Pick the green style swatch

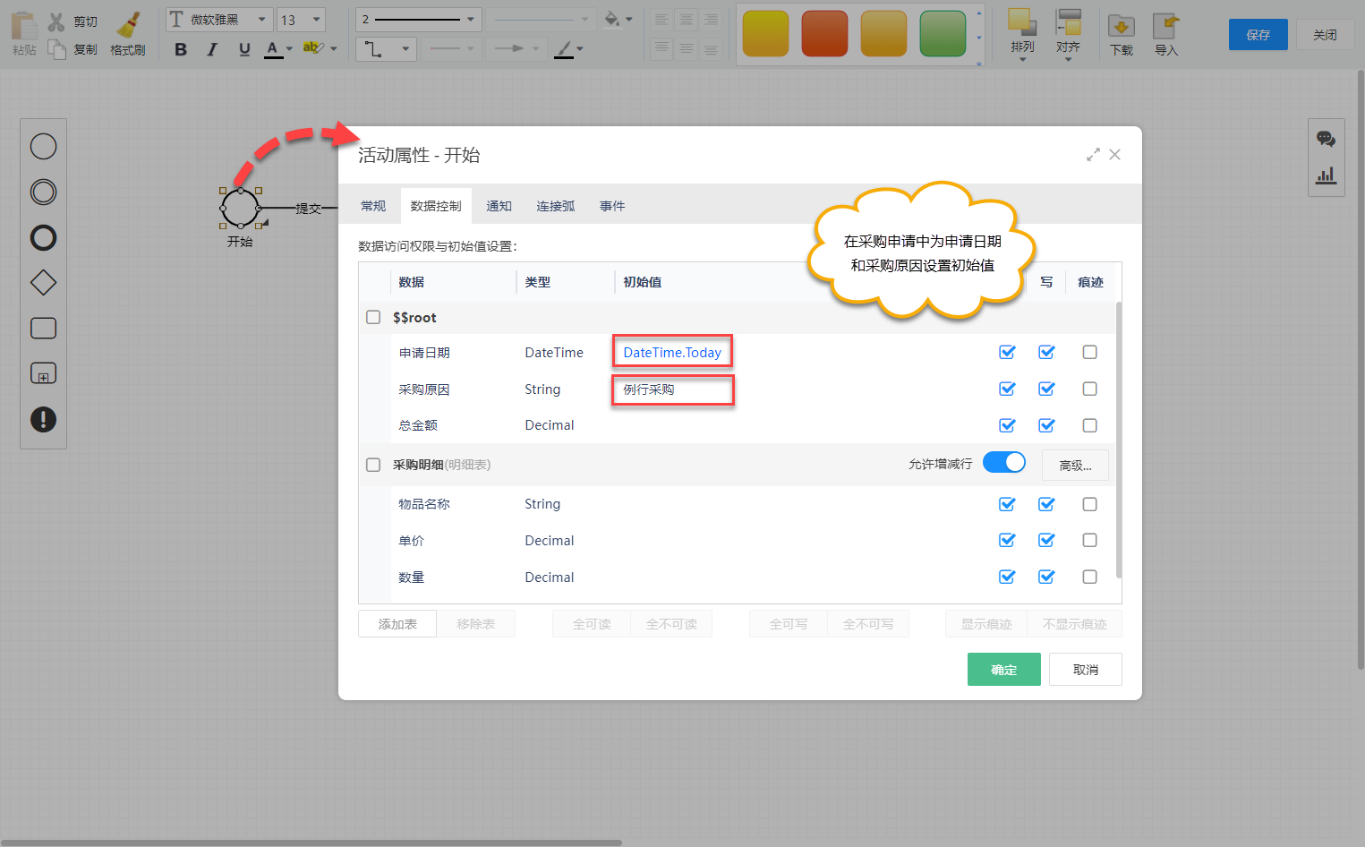pyautogui.click(x=943, y=34)
